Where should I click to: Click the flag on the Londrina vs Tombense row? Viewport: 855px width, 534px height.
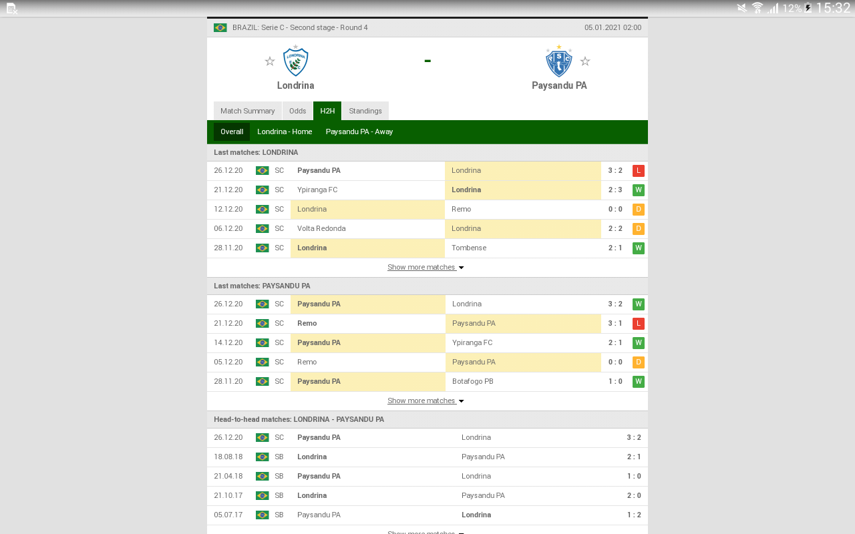pyautogui.click(x=263, y=248)
